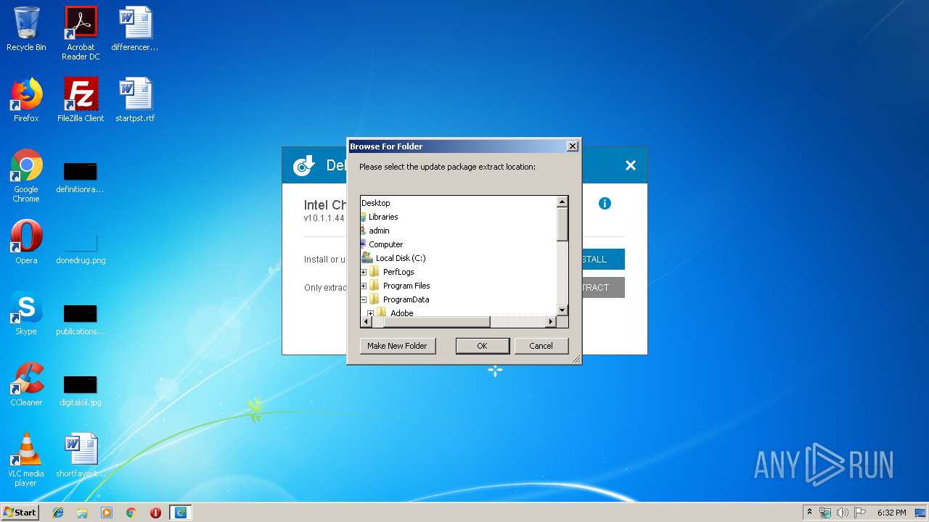Click the Dell update package logo icon

[x=304, y=166]
